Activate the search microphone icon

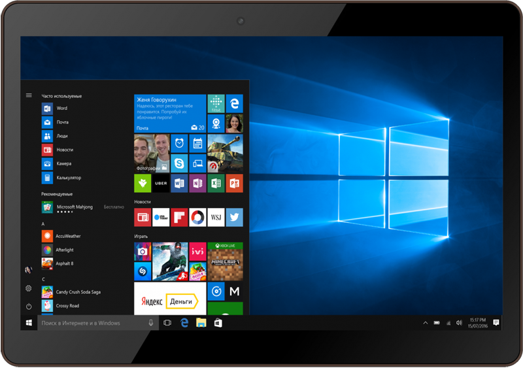pos(151,323)
